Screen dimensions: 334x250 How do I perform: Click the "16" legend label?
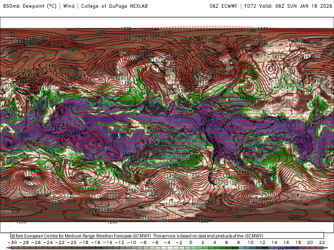(x=286, y=242)
